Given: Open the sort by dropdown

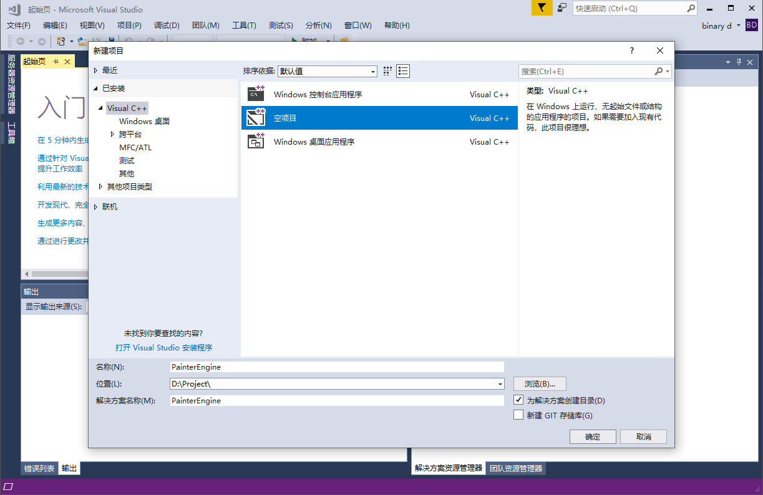Looking at the screenshot, I should tap(328, 71).
